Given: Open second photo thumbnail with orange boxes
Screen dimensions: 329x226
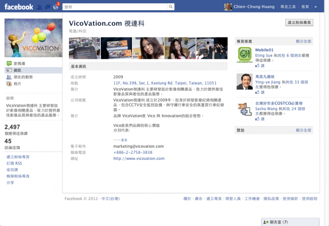Looking at the screenshot, I should click(117, 48).
